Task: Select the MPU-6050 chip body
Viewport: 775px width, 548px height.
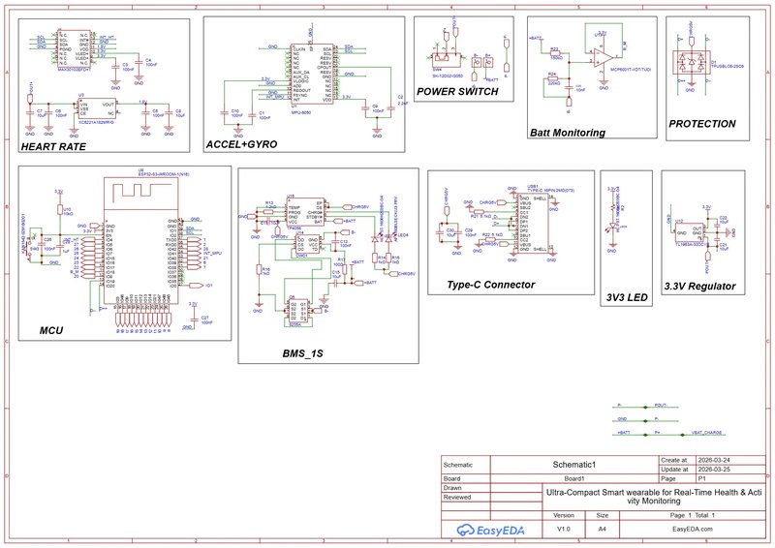Action: click(x=312, y=73)
